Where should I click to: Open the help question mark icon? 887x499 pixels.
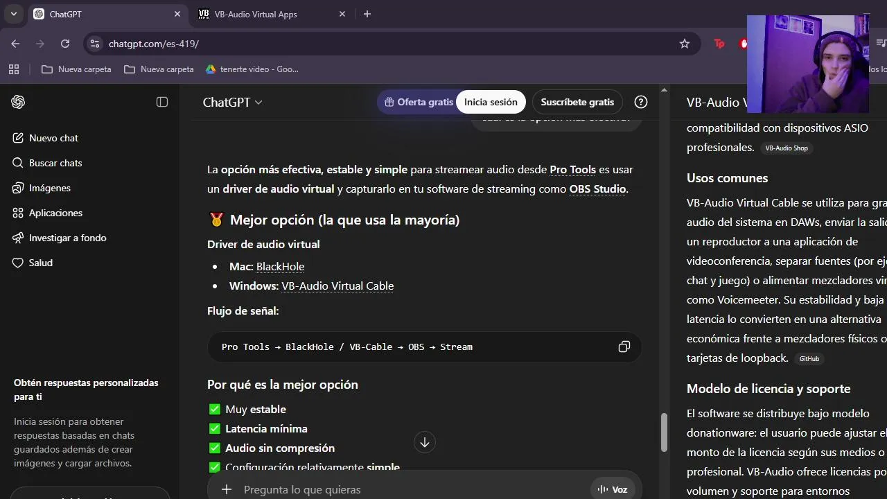tap(641, 102)
